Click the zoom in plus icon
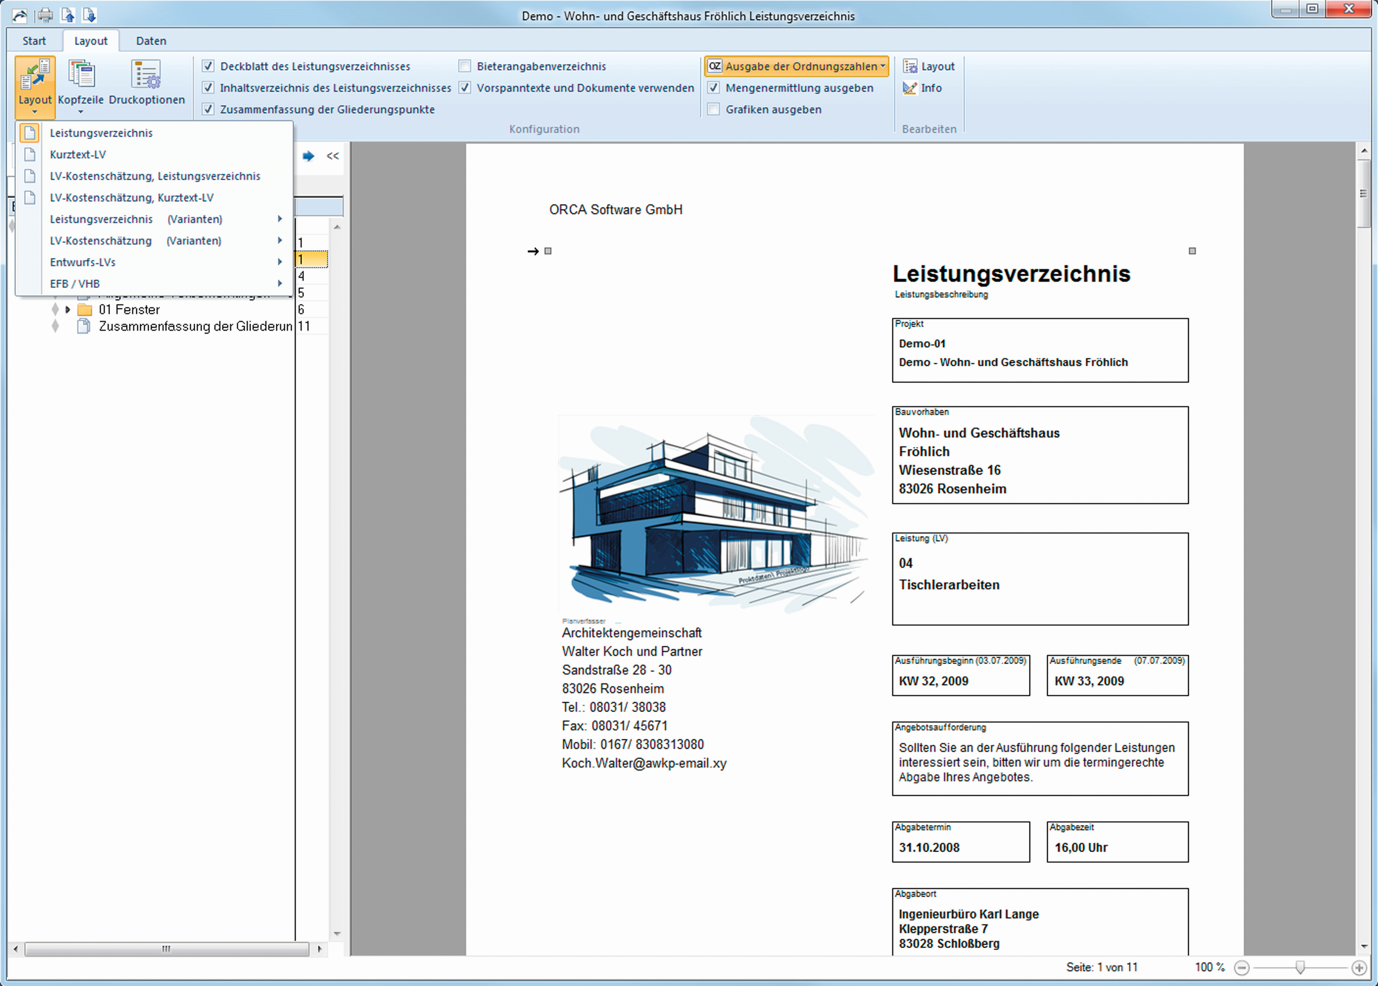 (x=1359, y=968)
